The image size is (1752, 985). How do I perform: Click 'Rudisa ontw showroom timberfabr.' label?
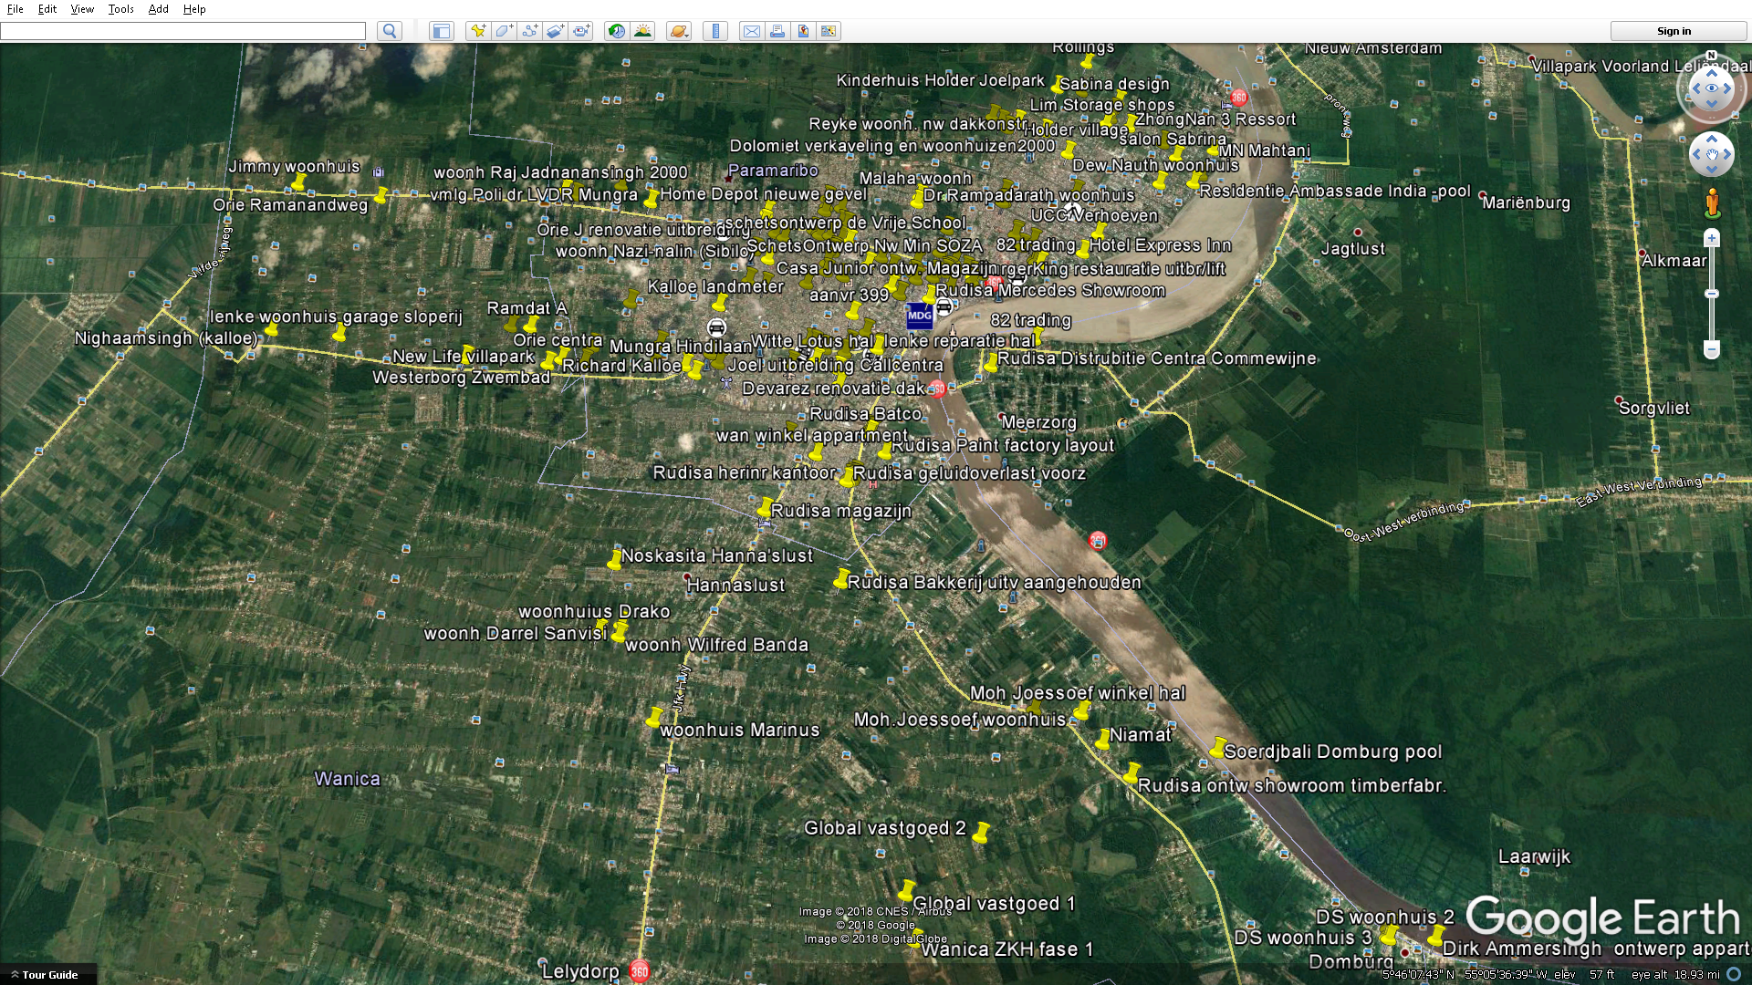1291,786
